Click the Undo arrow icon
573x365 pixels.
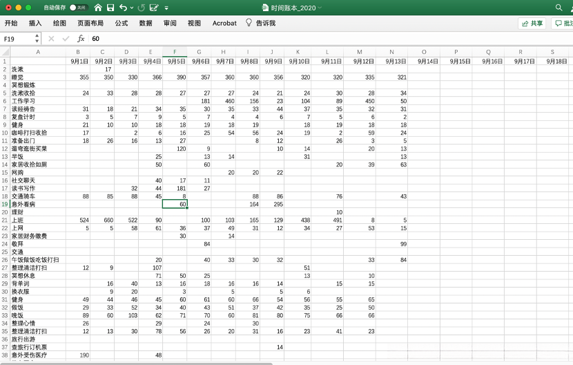124,8
